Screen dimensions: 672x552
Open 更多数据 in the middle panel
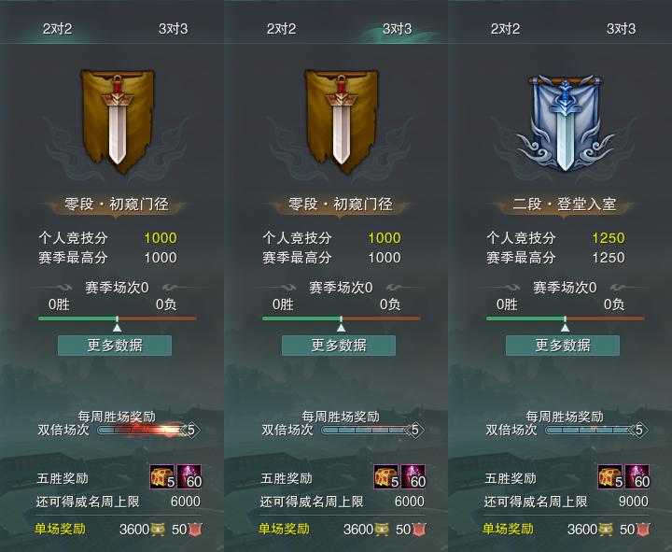click(339, 346)
